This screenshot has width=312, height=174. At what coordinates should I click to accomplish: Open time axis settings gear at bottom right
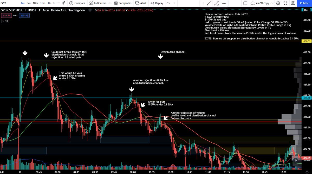click(307, 172)
